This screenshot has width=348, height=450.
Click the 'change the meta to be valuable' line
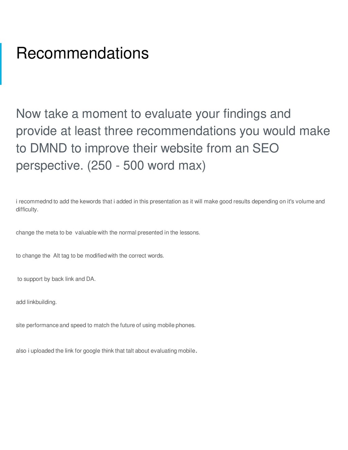(x=108, y=233)
